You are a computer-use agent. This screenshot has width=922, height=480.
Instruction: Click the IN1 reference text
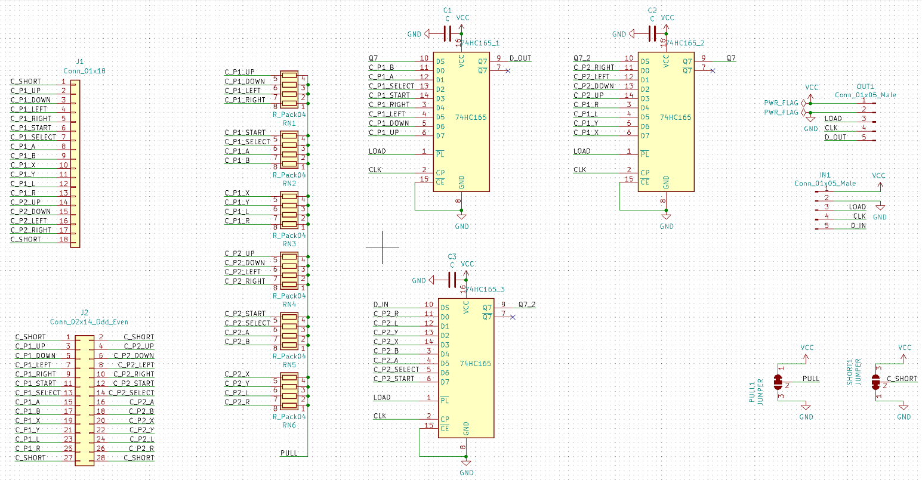coord(825,175)
